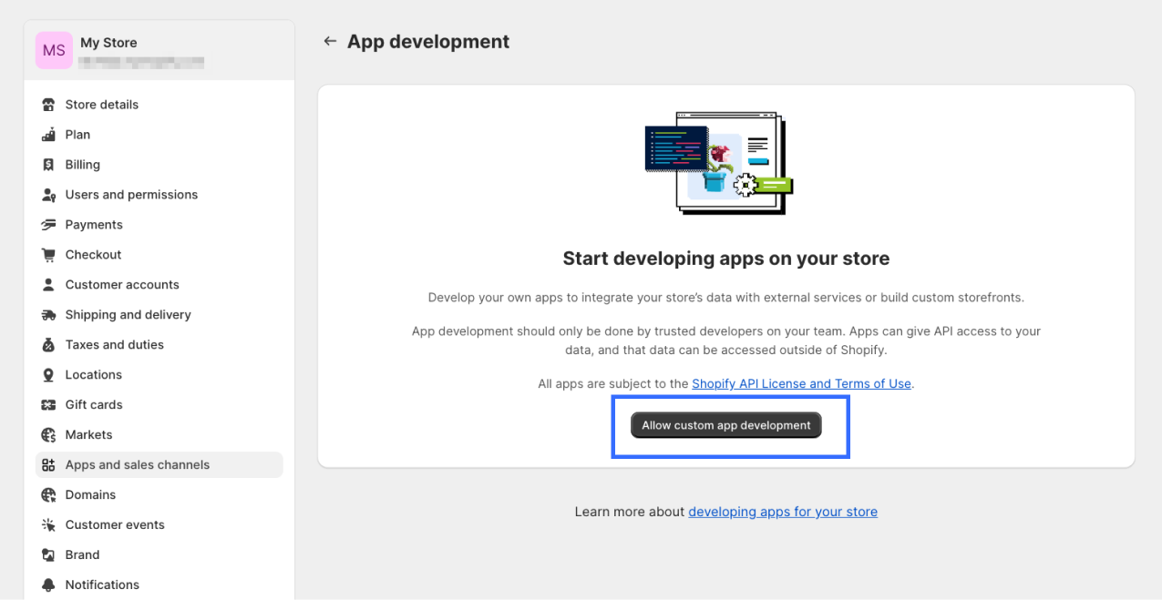
Task: Follow the developing apps for your store link
Action: [x=783, y=512]
